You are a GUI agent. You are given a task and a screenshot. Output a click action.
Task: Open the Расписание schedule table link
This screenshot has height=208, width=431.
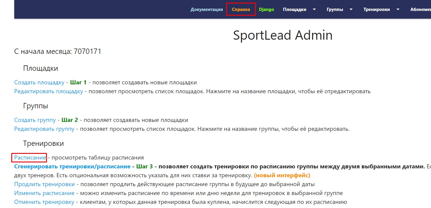click(30, 158)
